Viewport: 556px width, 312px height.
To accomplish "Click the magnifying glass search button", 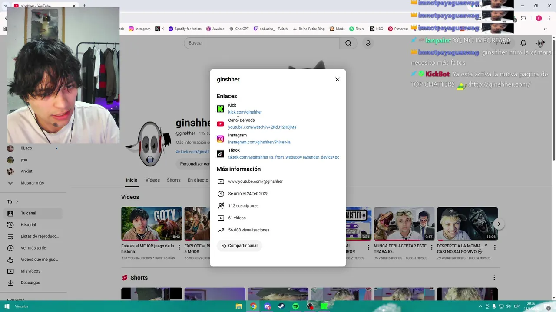I will [348, 43].
